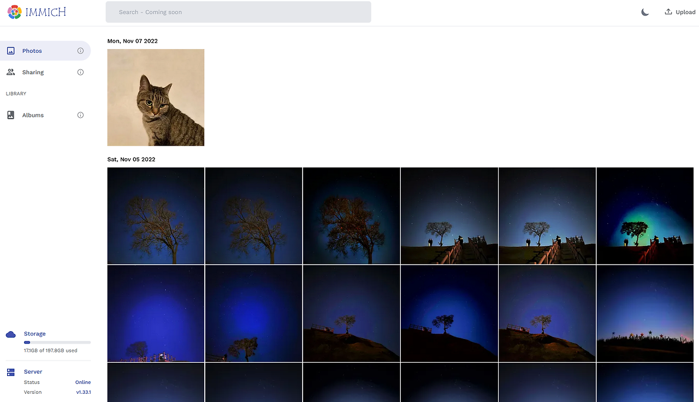
Task: Open the tabby cat photo
Action: click(x=156, y=98)
